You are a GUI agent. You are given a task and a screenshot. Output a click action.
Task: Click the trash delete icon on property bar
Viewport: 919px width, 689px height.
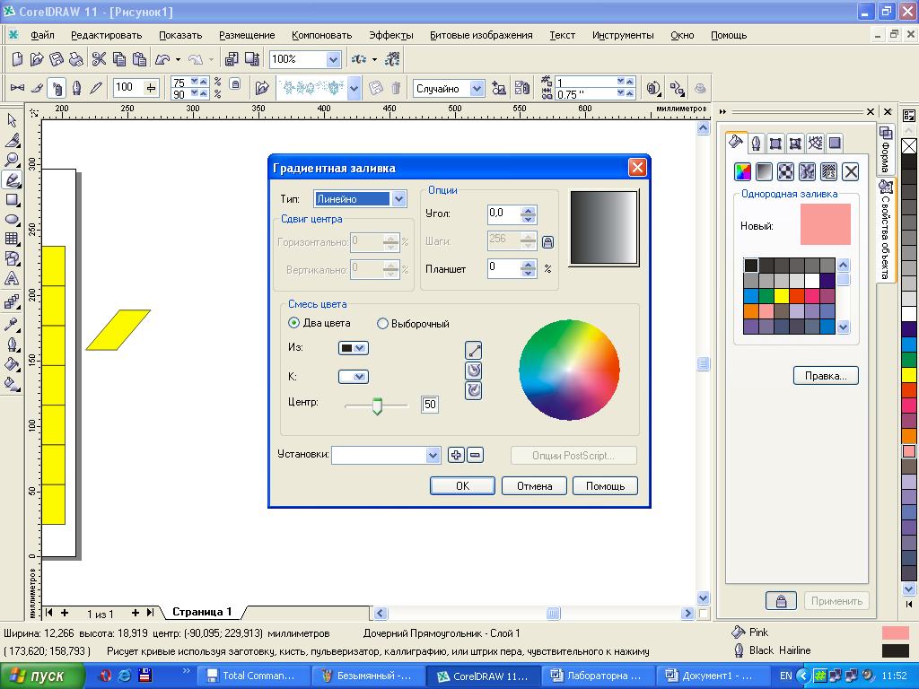click(396, 88)
